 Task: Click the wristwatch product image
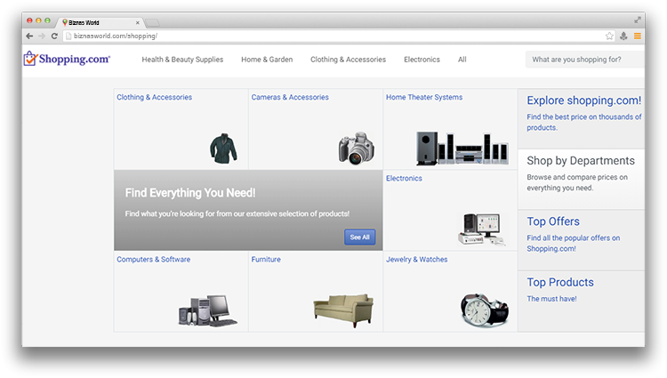(x=485, y=310)
